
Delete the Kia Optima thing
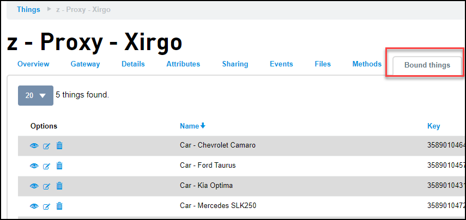59,186
